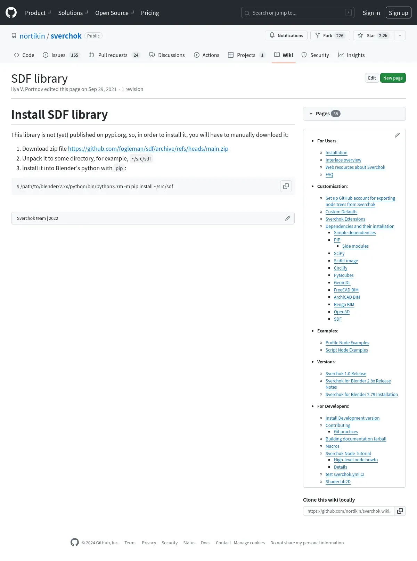Open the Pull requests tab

[x=114, y=55]
